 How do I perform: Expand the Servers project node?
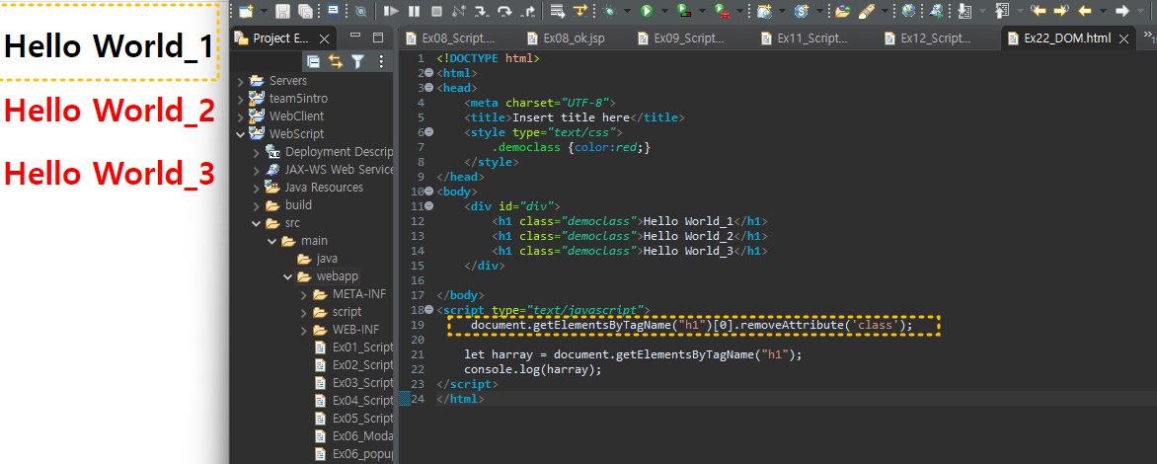[x=240, y=81]
